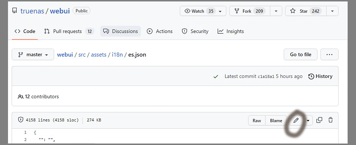Screen dimensions: 356x145
Task: Click the repository icon beside truenas
Action: [15, 11]
